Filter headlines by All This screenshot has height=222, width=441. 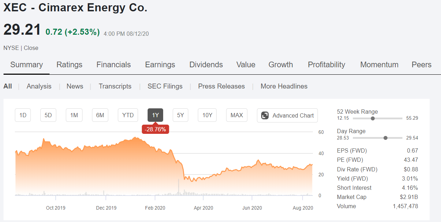point(7,86)
